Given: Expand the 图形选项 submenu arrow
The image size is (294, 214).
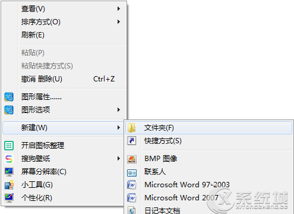Looking at the screenshot, I should tap(119, 110).
